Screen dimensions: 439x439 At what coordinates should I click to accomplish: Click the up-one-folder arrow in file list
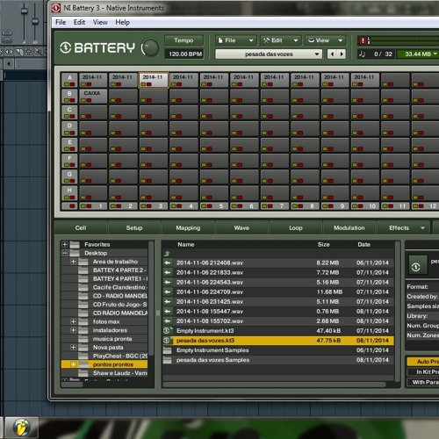pos(167,254)
